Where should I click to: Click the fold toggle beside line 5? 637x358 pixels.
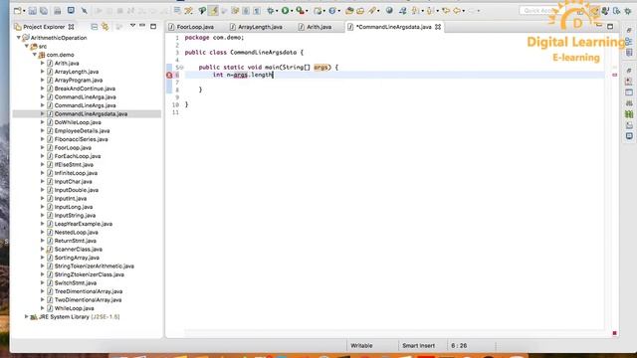(x=181, y=68)
